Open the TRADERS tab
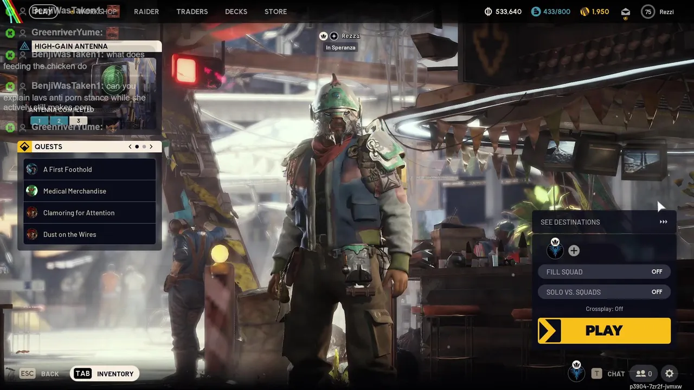This screenshot has width=694, height=390. pyautogui.click(x=192, y=11)
